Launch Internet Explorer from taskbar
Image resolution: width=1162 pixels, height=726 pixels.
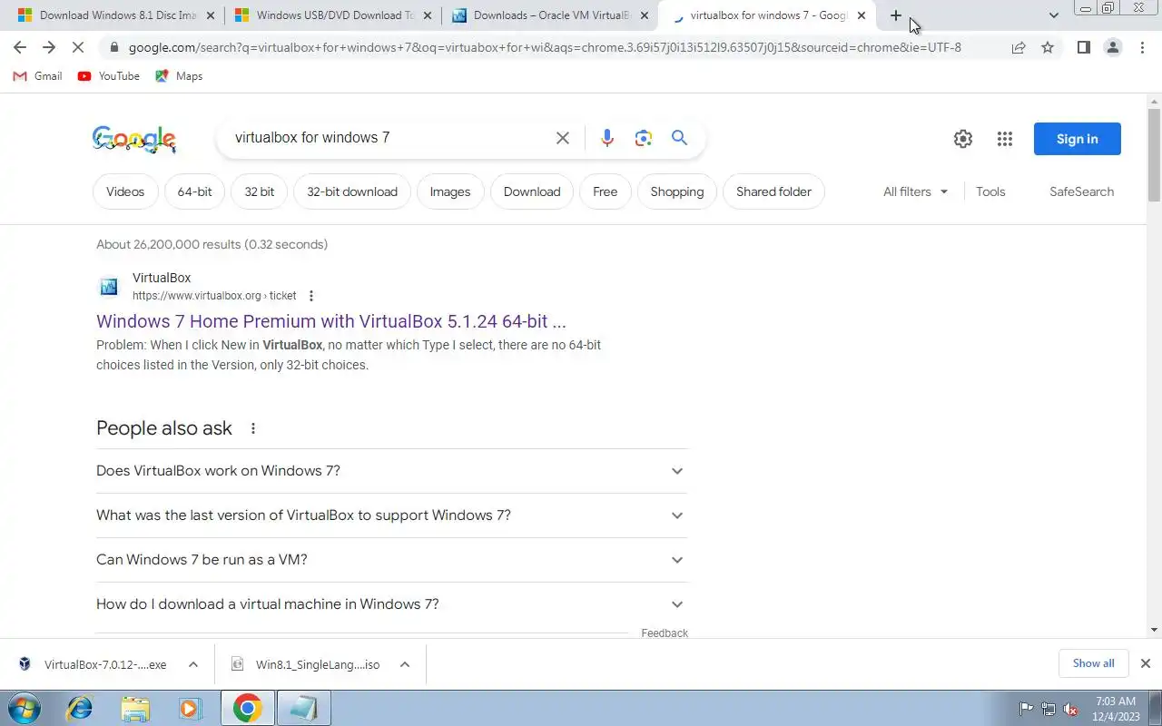click(80, 709)
